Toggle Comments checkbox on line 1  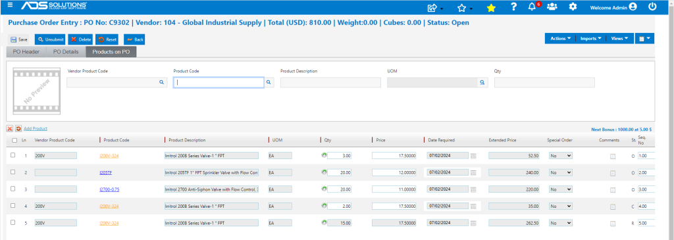(613, 156)
